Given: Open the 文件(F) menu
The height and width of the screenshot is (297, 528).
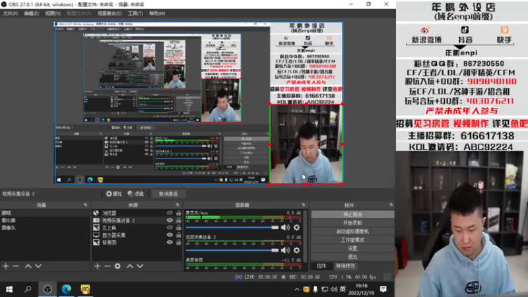Looking at the screenshot, I should (x=11, y=13).
